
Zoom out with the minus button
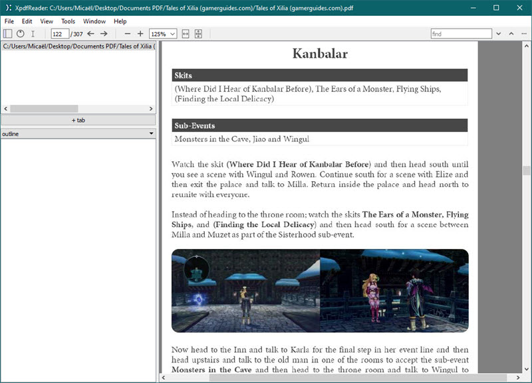coord(126,33)
